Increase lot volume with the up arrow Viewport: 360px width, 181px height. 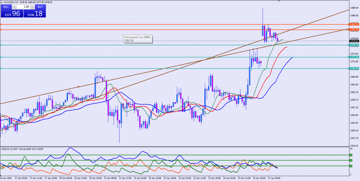click(33, 7)
